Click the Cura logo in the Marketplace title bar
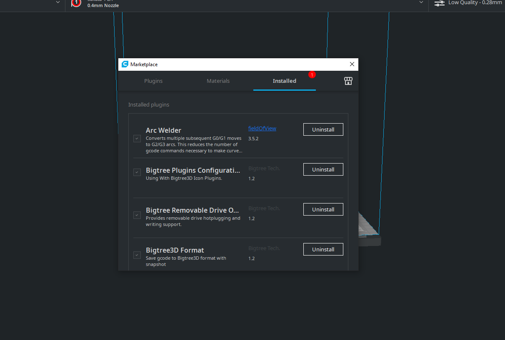 point(125,65)
